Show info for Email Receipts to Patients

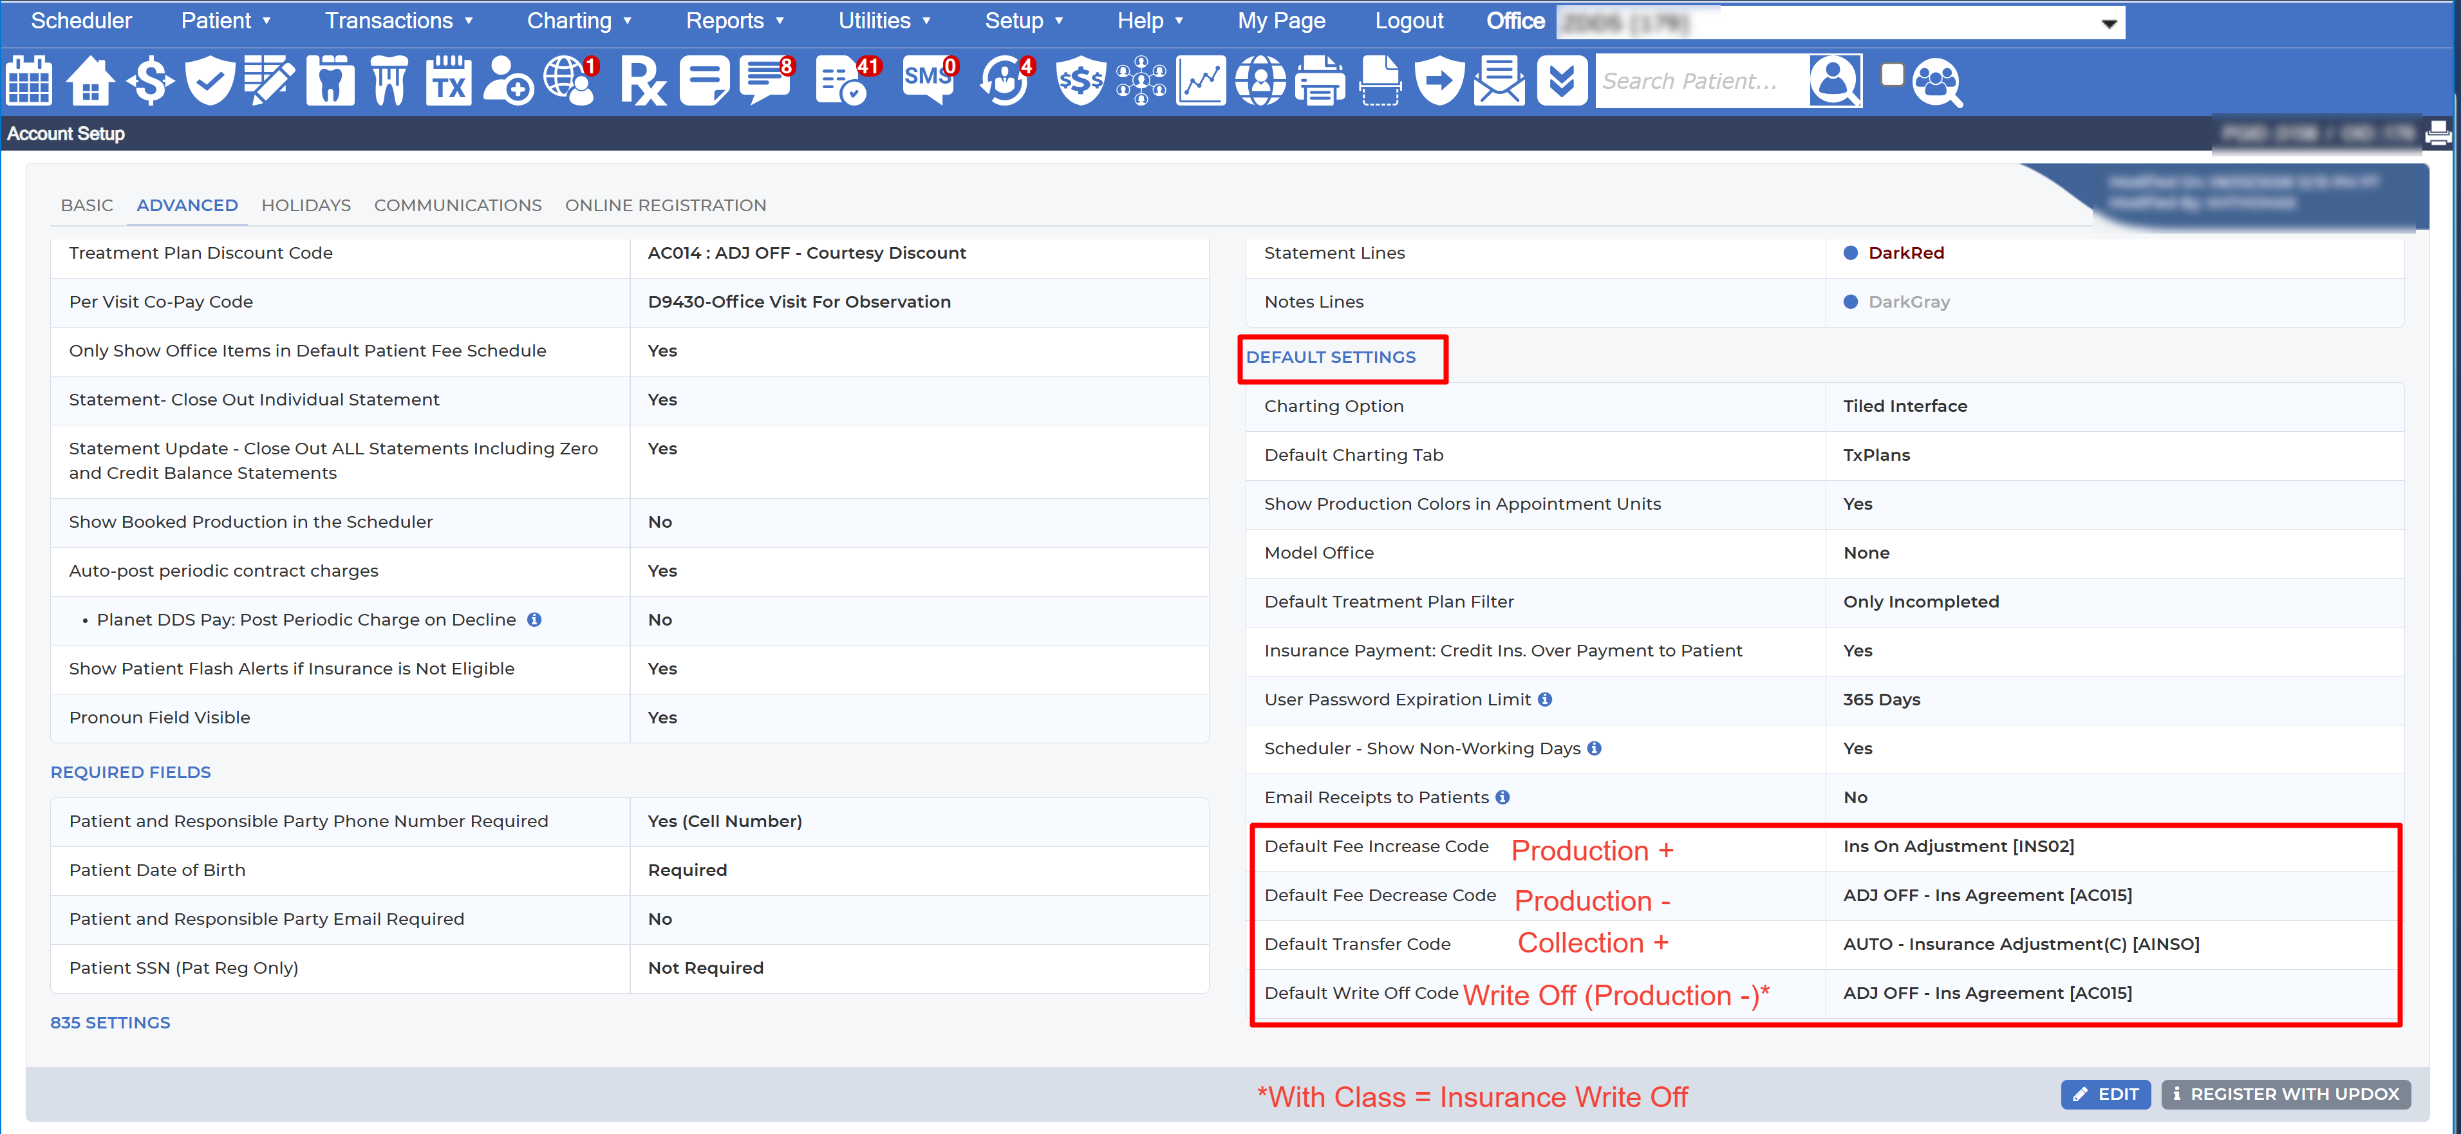(x=1502, y=797)
